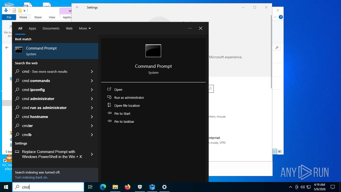Open the blue box app on taskbar
Screen dimensions: 341x192
[152, 187]
